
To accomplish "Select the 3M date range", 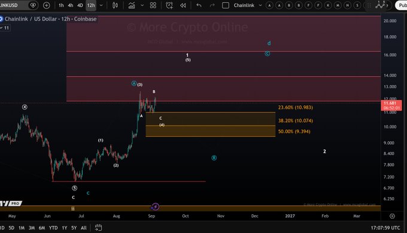I will [32, 228].
